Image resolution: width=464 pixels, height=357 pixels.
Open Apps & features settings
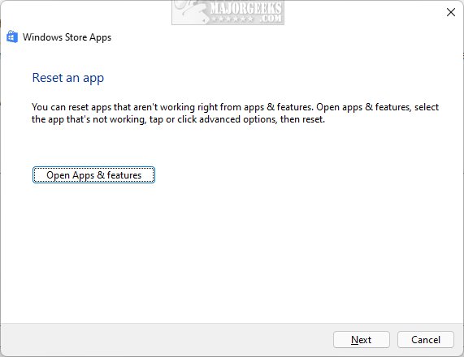(93, 175)
